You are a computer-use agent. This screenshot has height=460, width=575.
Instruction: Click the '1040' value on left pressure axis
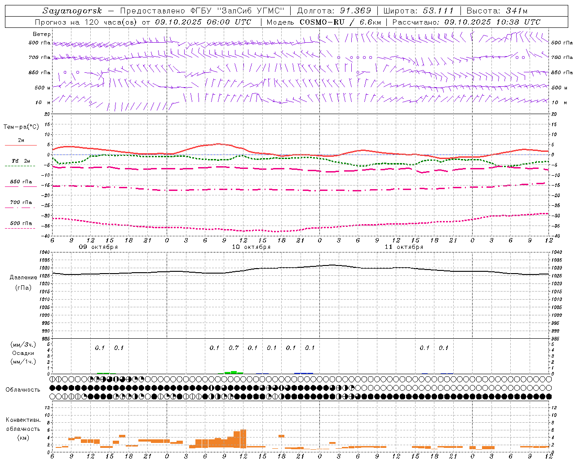click(x=45, y=252)
